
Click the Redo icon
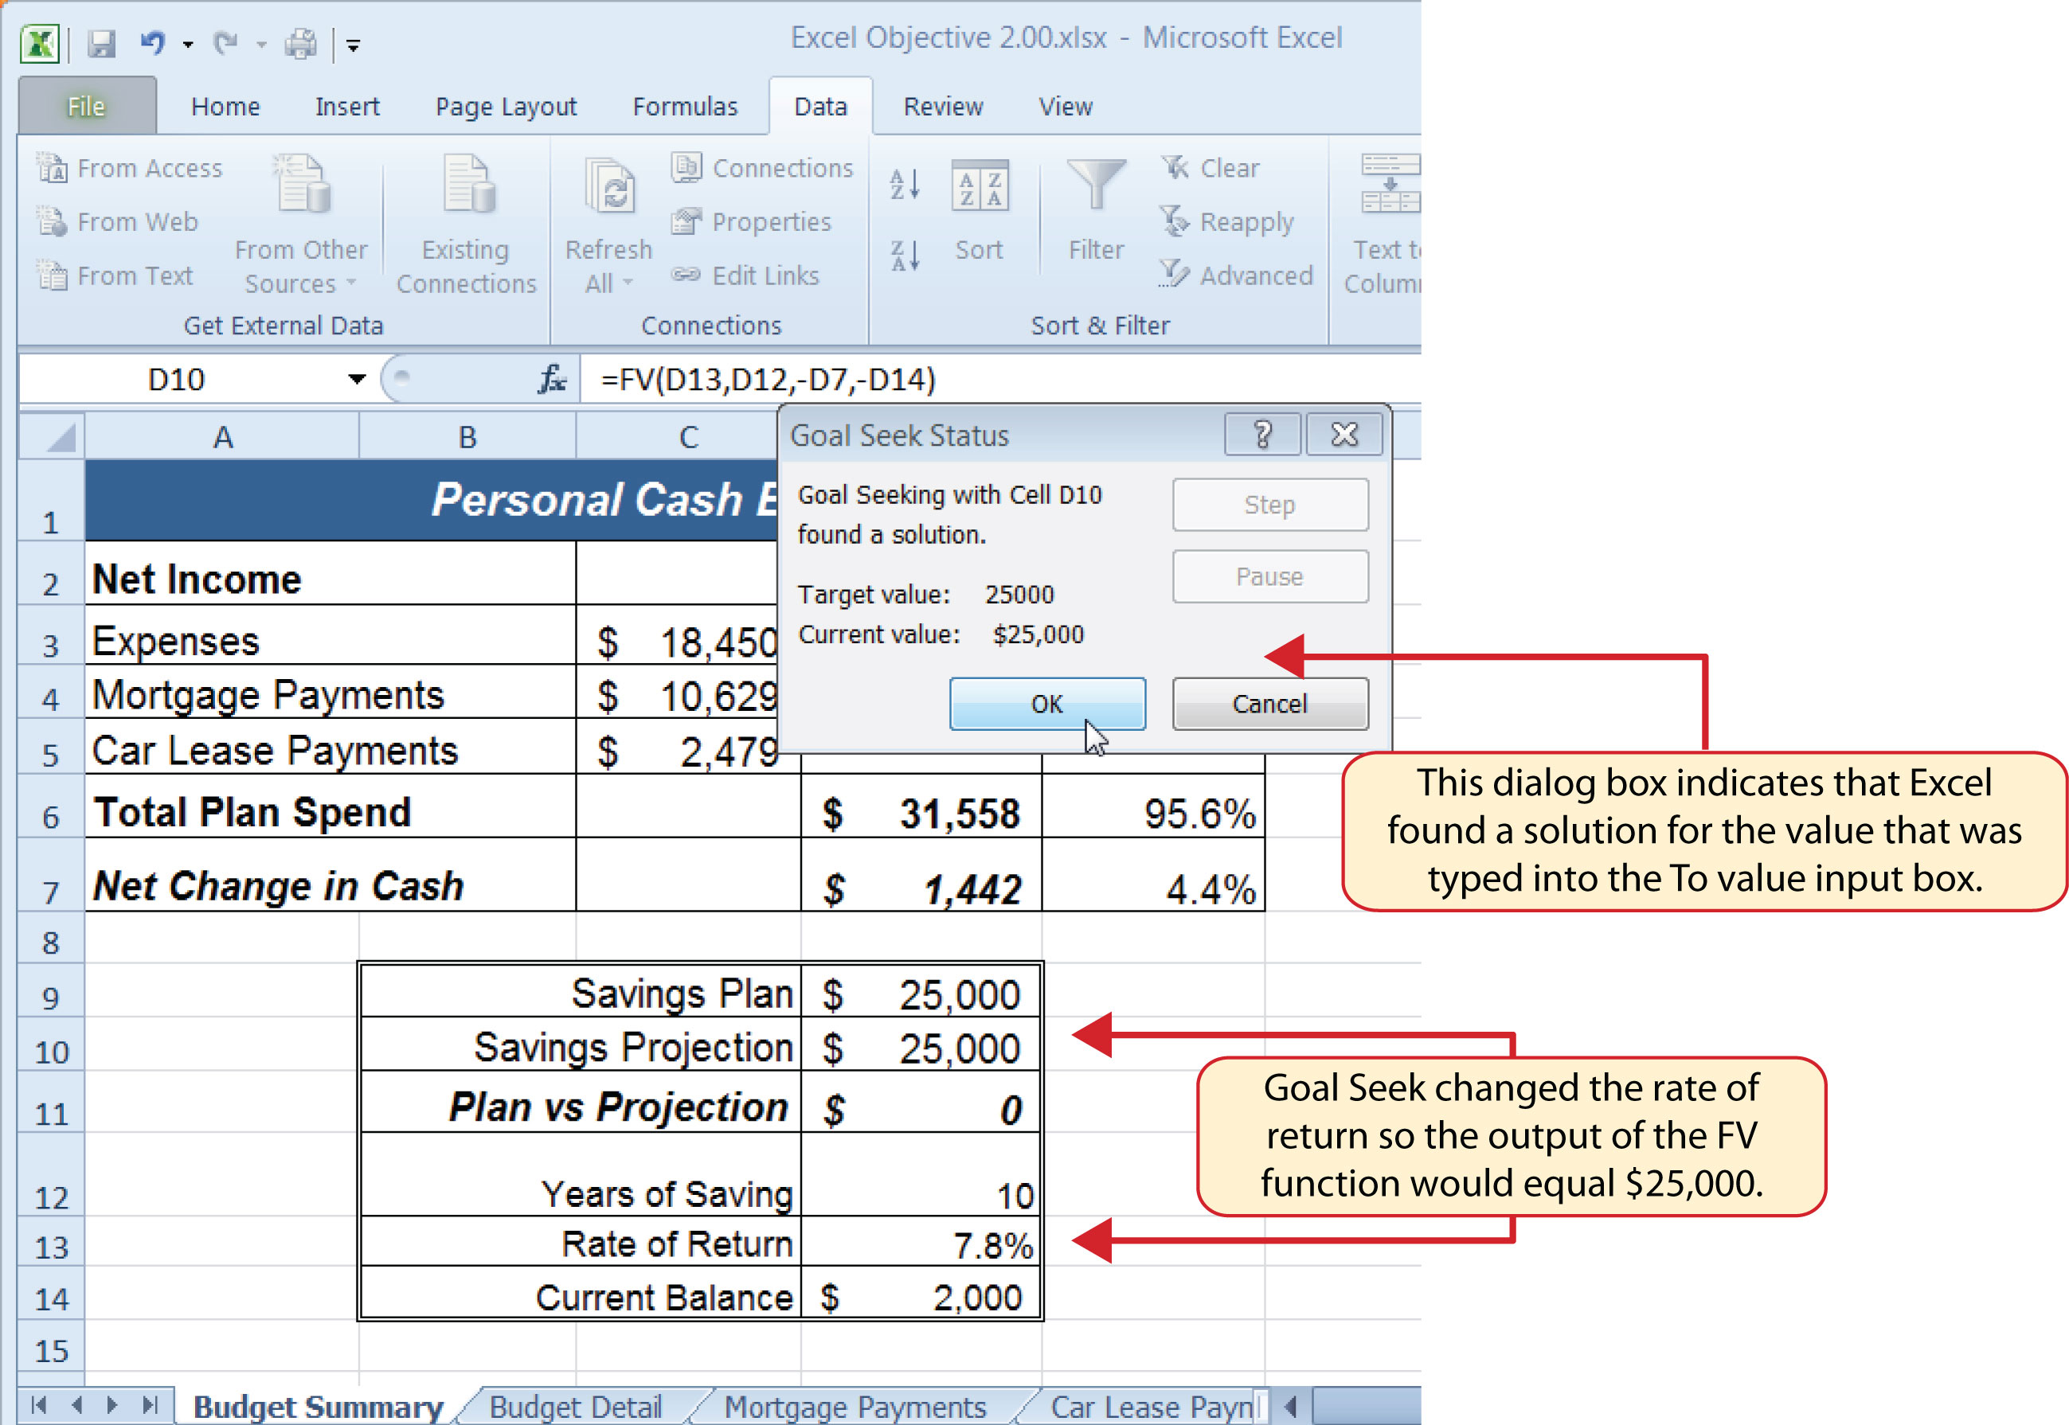click(225, 43)
